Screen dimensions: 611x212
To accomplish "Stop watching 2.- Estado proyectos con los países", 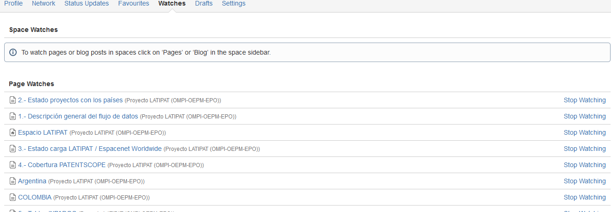I will (584, 100).
